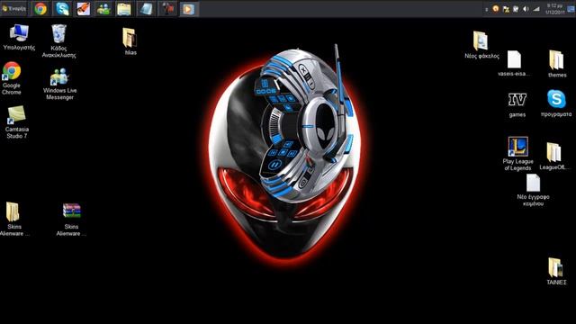The width and height of the screenshot is (576, 324).
Task: Select the ΤΑΙΝΙΕΣ folder
Action: [556, 272]
